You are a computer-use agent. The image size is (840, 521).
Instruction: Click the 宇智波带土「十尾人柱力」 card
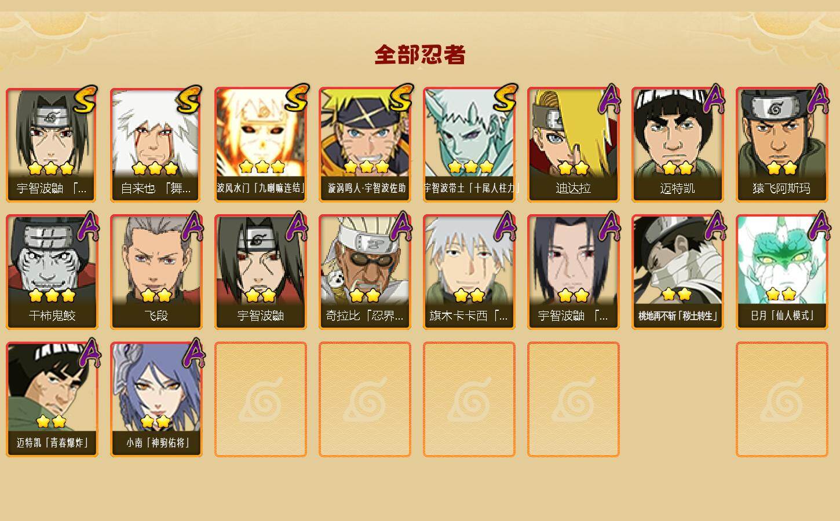[x=469, y=145]
